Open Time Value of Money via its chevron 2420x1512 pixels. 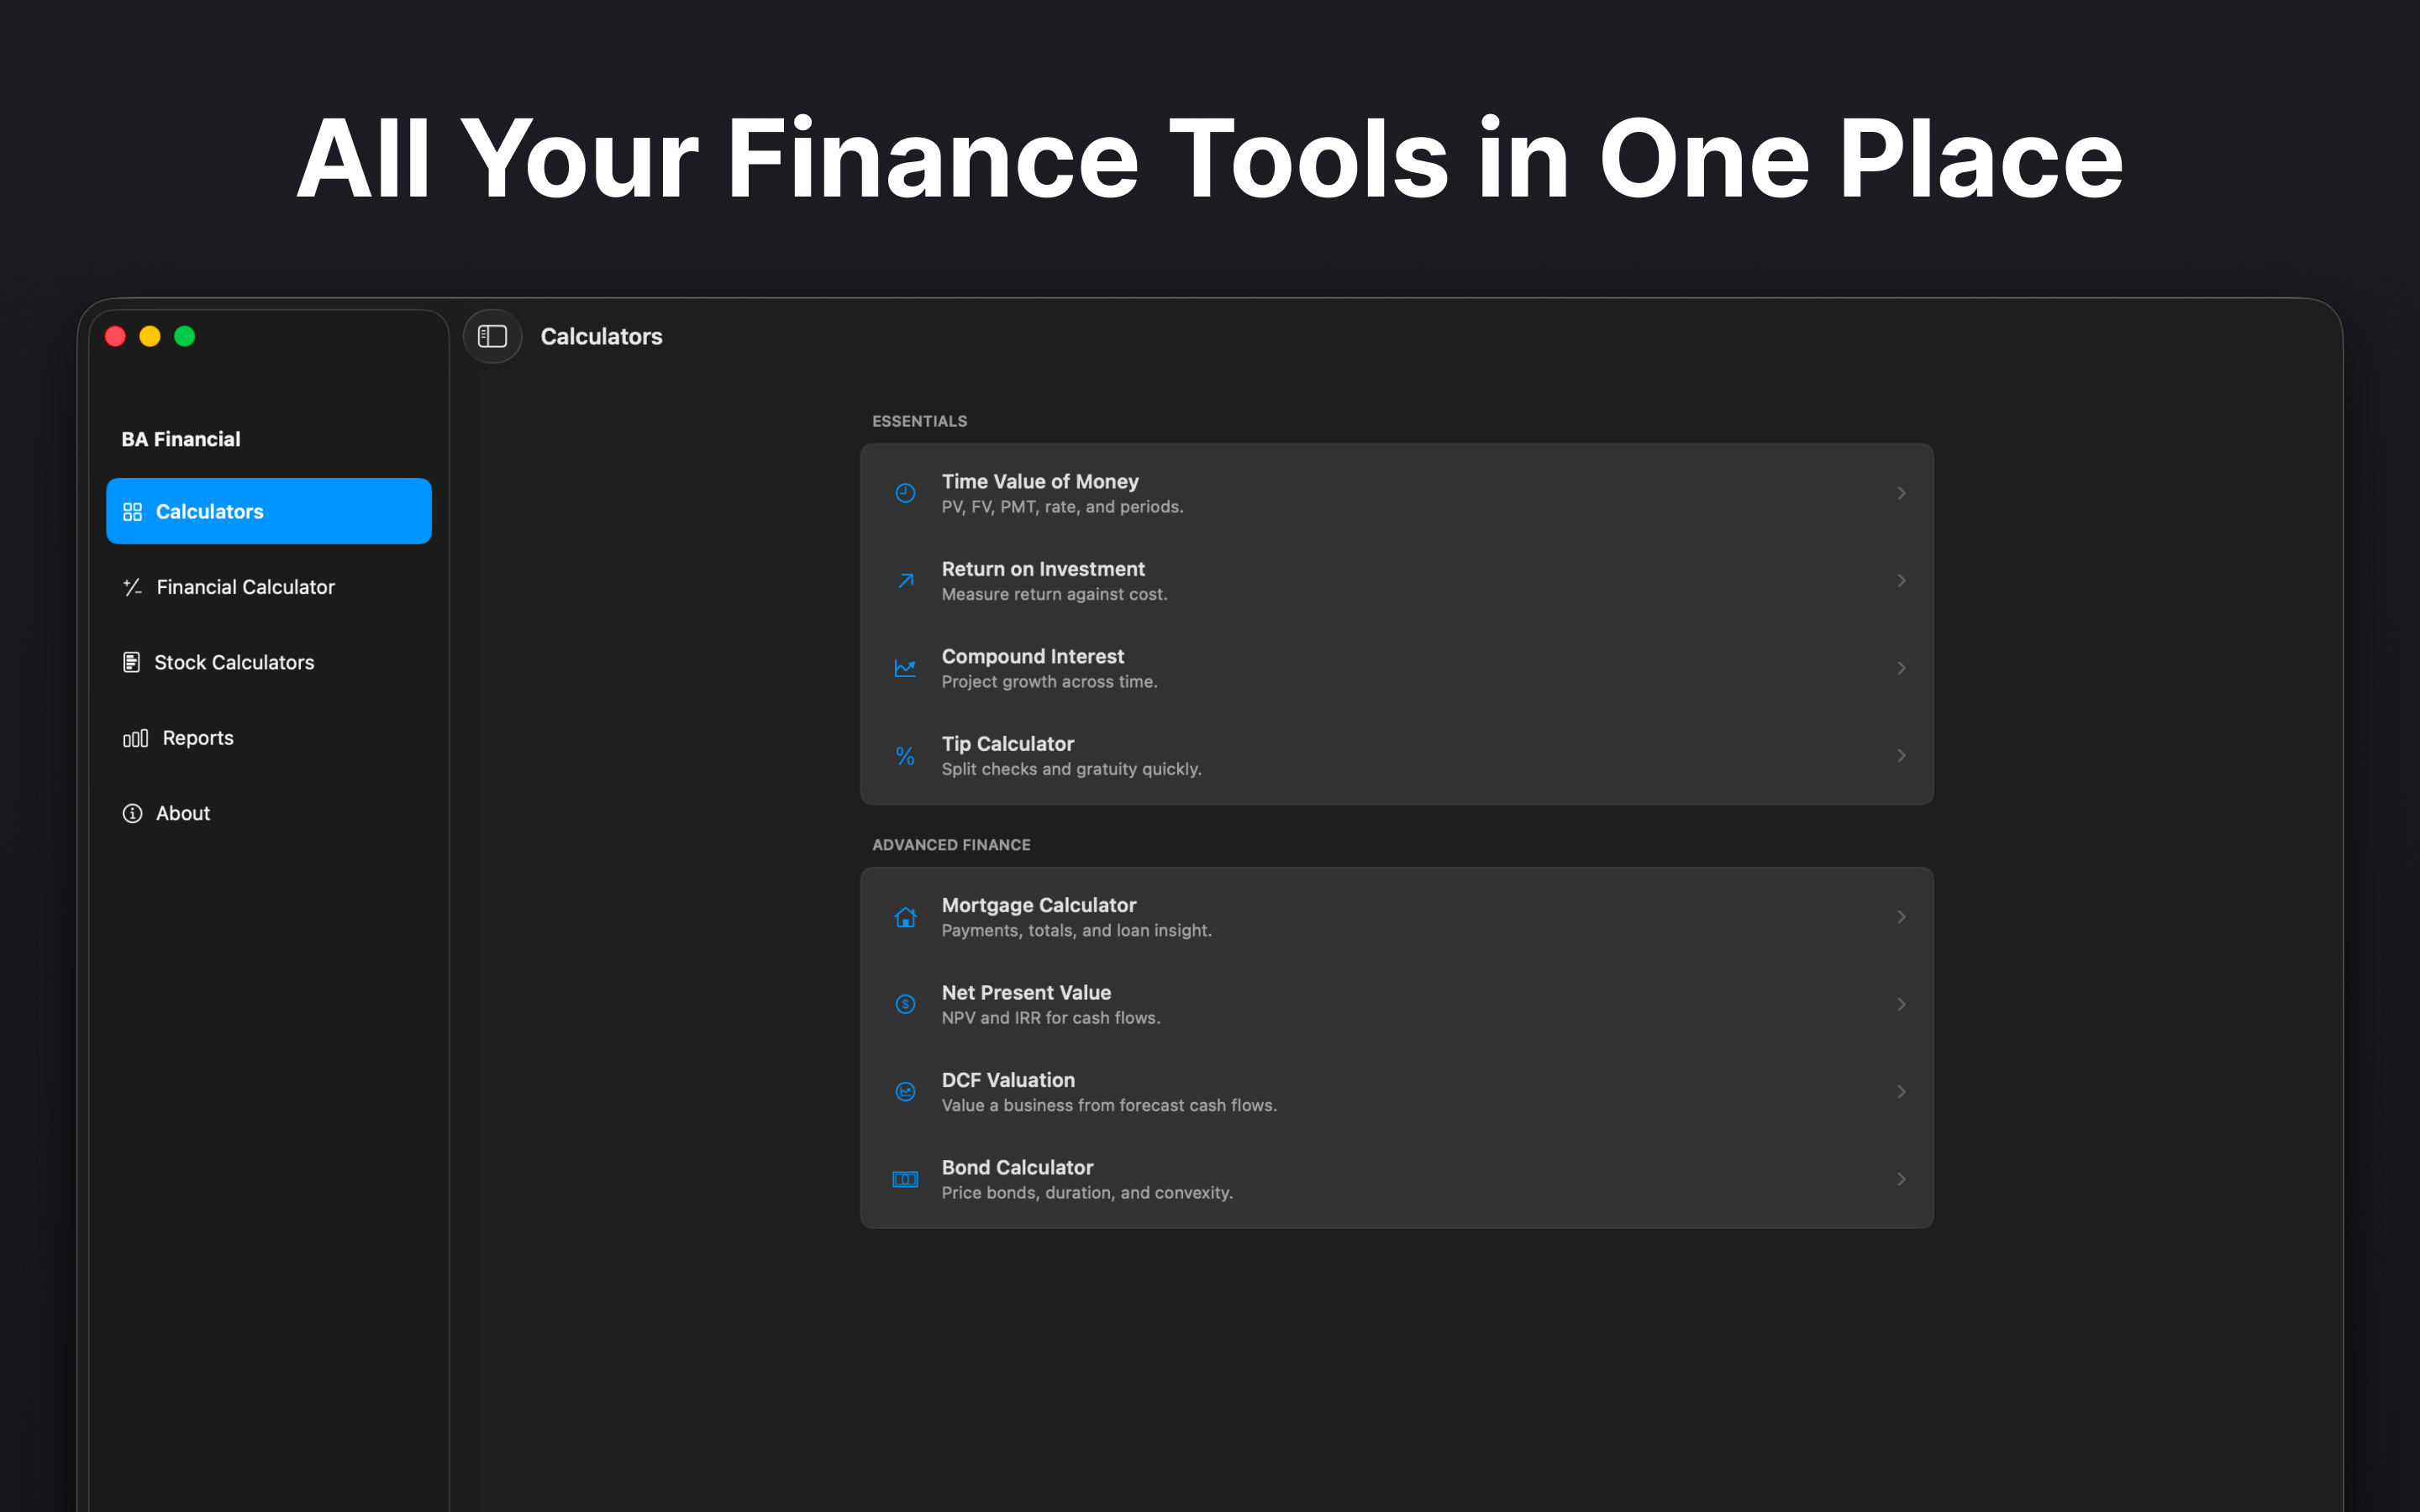pos(1901,493)
